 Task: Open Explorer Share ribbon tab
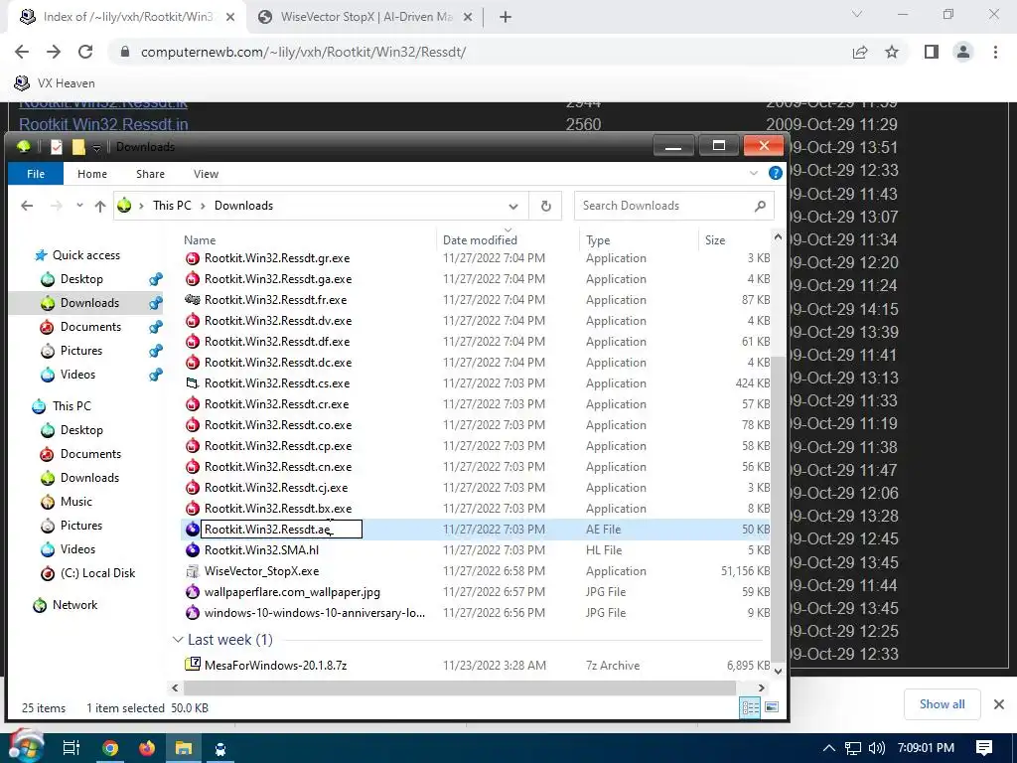point(150,174)
